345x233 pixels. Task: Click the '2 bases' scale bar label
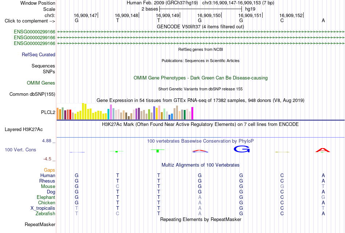pyautogui.click(x=150, y=9)
